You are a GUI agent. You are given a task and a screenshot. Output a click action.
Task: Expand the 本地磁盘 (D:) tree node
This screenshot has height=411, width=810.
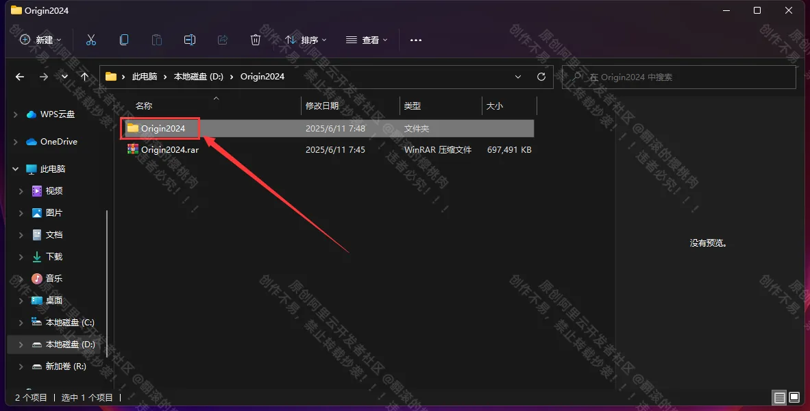pos(21,345)
